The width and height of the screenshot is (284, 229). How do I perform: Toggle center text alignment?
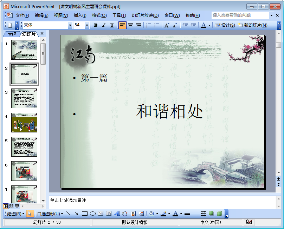[130, 25]
